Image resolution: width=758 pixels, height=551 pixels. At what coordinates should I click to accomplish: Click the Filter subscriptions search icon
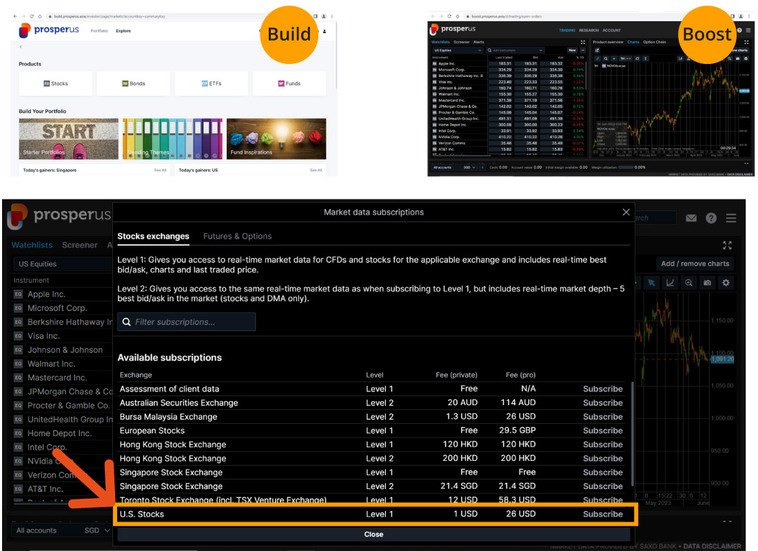tap(127, 322)
